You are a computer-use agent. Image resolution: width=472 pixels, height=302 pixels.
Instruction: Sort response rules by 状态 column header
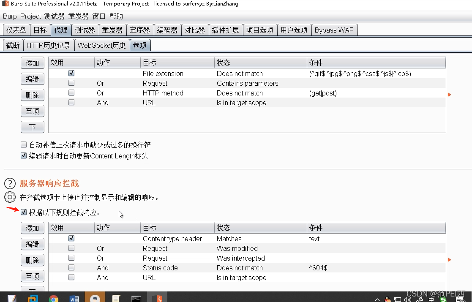[261, 228]
